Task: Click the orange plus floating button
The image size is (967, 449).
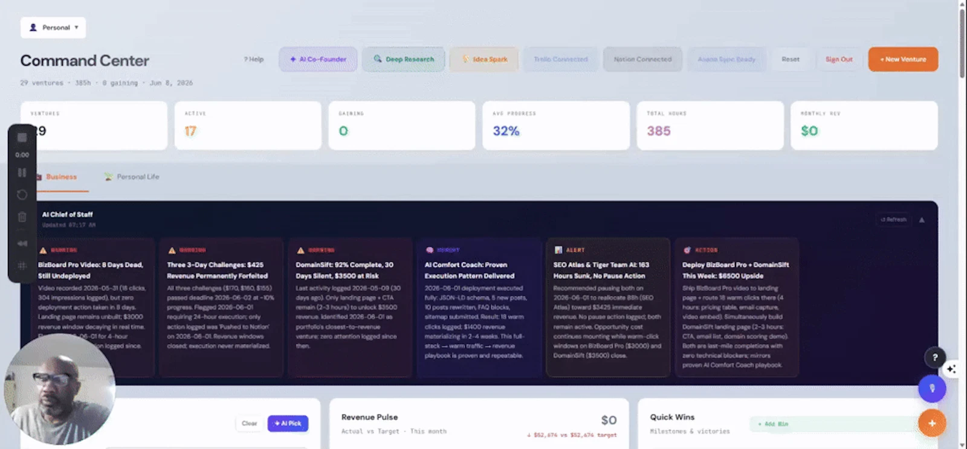Action: coord(932,423)
